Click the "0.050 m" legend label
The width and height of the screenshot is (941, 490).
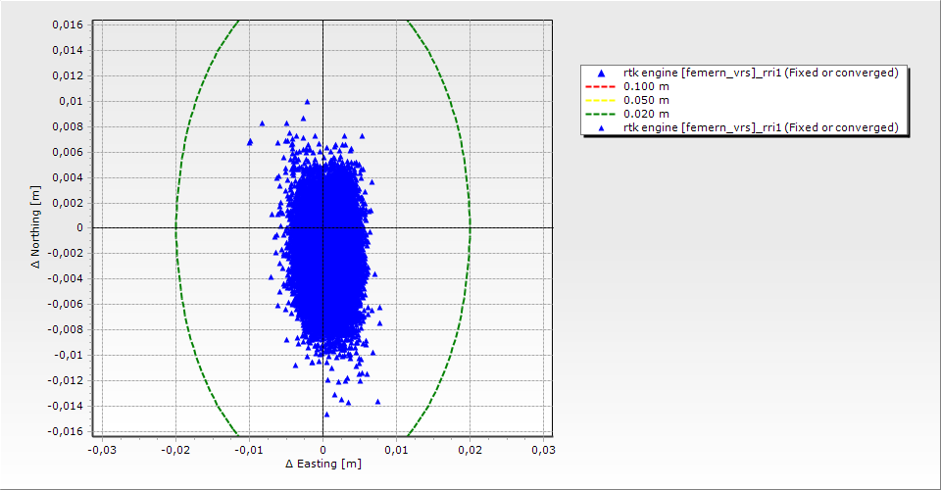coord(646,100)
